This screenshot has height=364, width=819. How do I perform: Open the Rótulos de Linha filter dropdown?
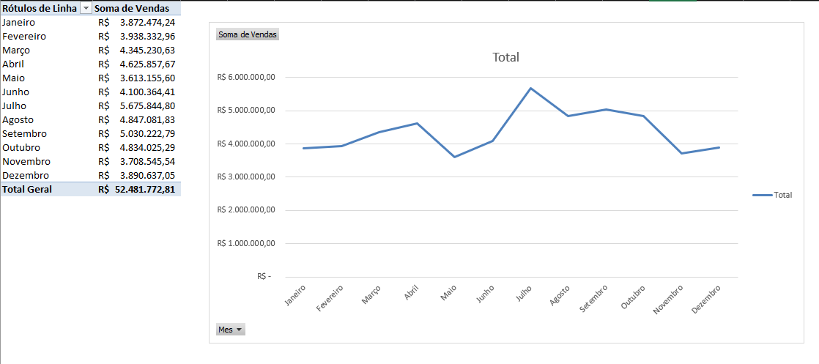86,9
